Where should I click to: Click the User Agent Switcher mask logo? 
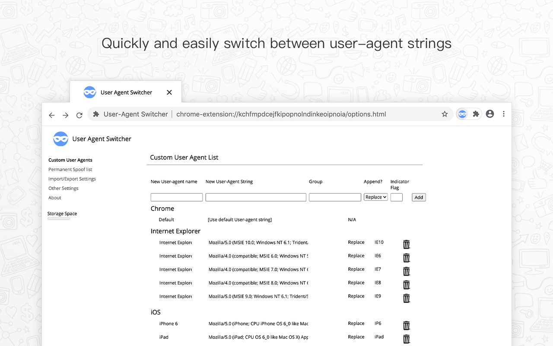click(60, 139)
